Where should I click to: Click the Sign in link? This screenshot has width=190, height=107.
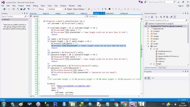181,6
